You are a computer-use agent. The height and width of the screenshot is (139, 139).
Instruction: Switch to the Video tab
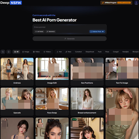point(36,52)
